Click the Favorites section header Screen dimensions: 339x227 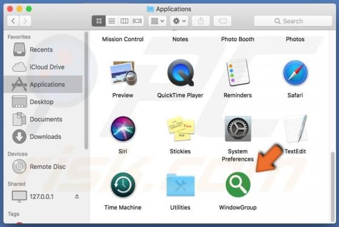click(x=19, y=37)
